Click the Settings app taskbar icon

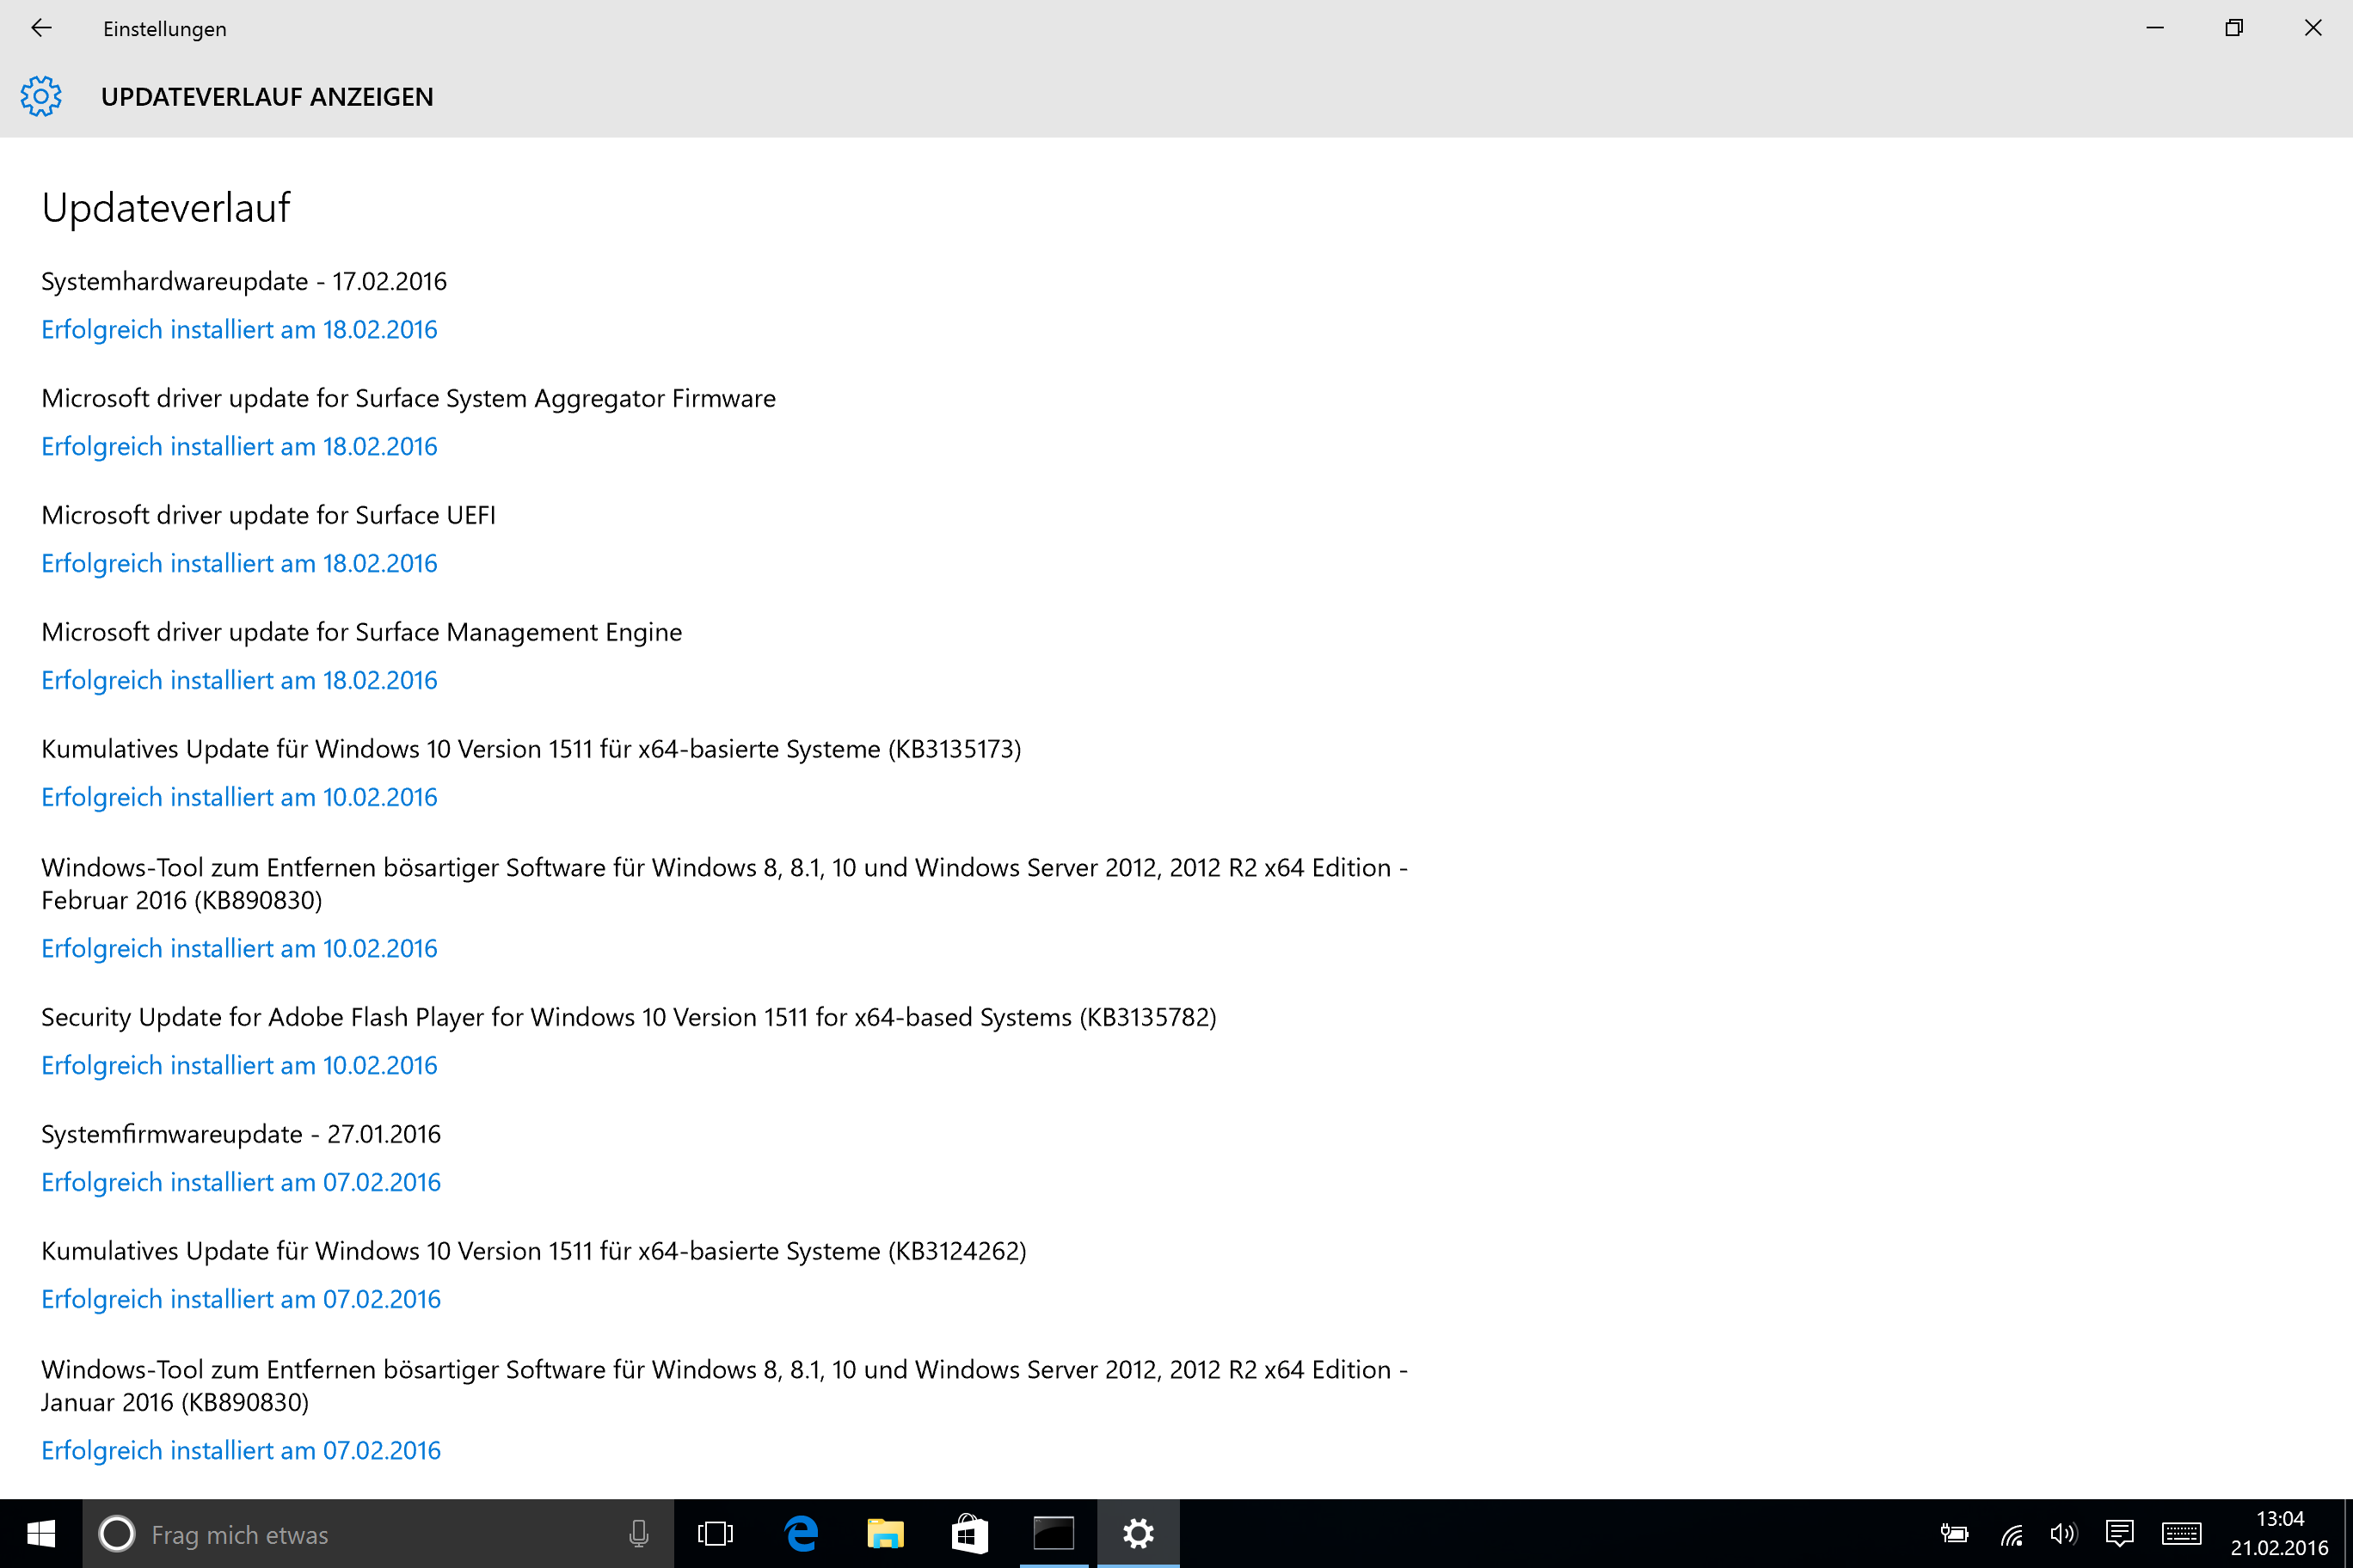(1139, 1533)
